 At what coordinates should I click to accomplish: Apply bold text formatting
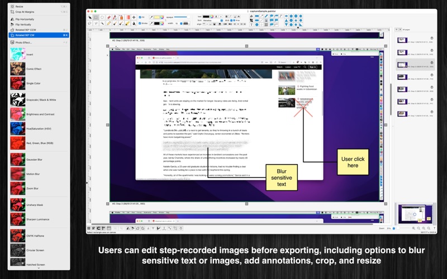[x=226, y=17]
